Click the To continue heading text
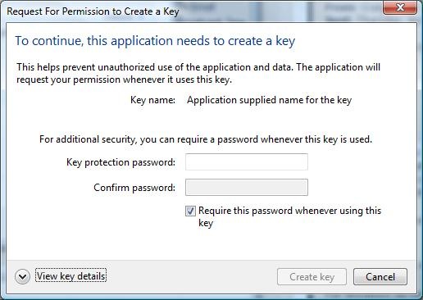 pyautogui.click(x=155, y=41)
